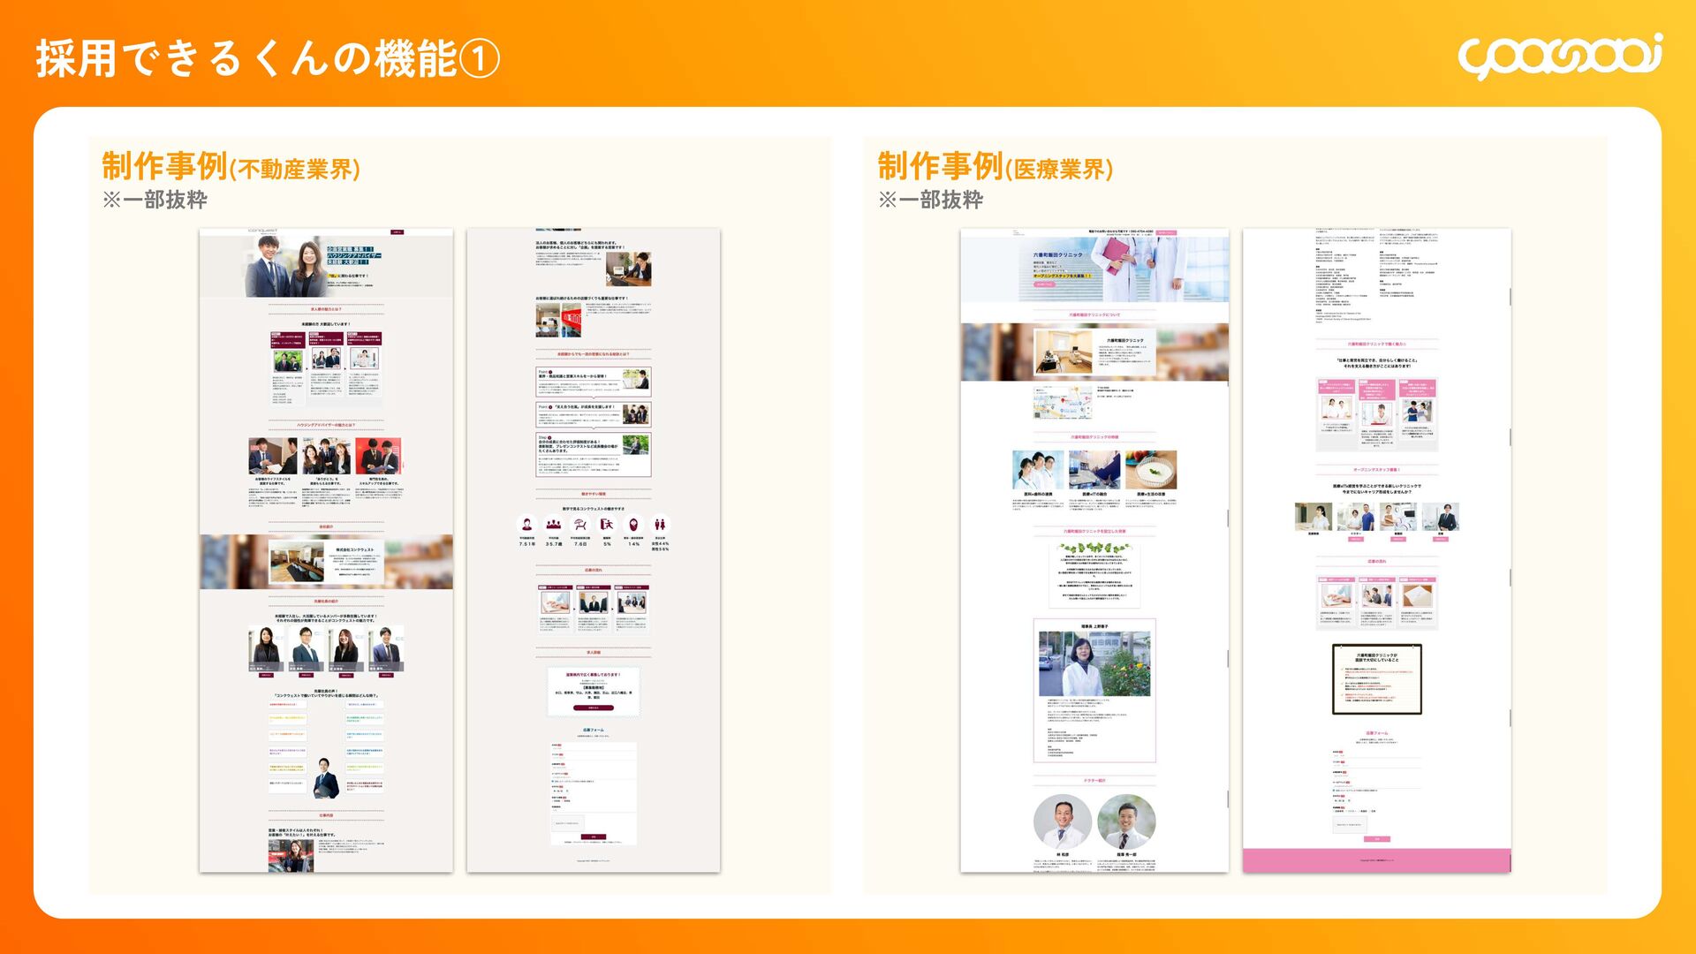
Task: Click the pink submit button of medical form
Action: coord(1376,839)
